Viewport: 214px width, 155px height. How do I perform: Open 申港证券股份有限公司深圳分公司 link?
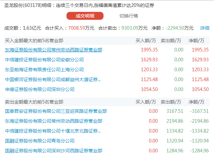click(x=40, y=89)
